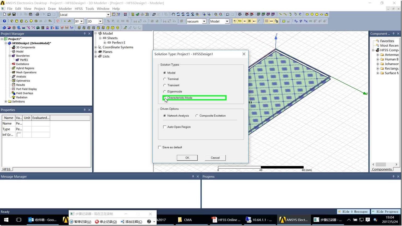Open the vacuum material dropdown
This screenshot has height=226, width=402.
point(204,21)
